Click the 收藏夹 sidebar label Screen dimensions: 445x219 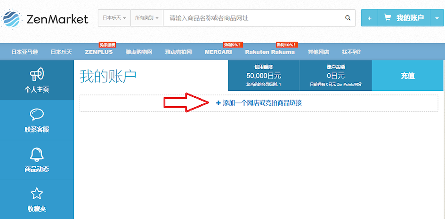pyautogui.click(x=37, y=209)
